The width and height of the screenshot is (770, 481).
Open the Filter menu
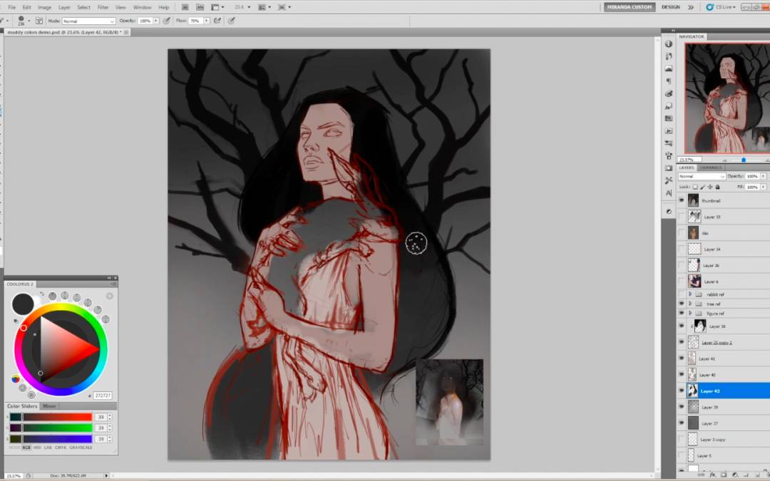(x=103, y=7)
